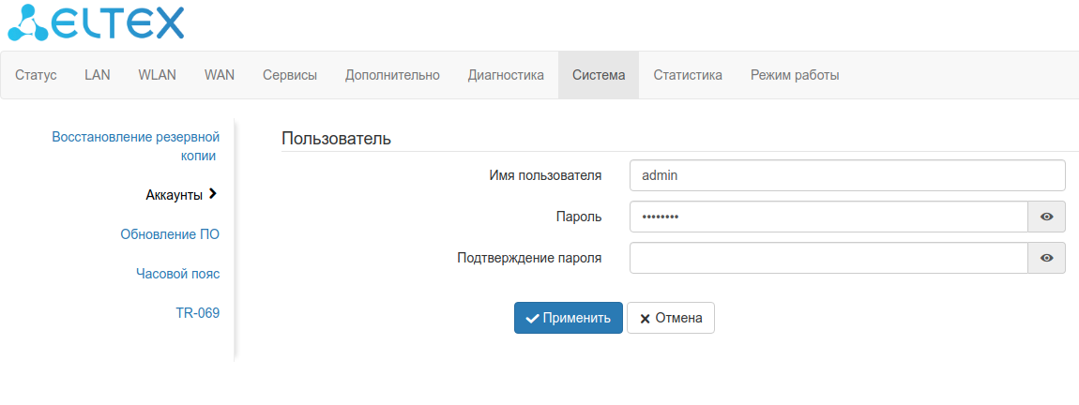Screen dimensions: 1079x405
Task: Switch to the Статистика tab
Action: tap(688, 75)
